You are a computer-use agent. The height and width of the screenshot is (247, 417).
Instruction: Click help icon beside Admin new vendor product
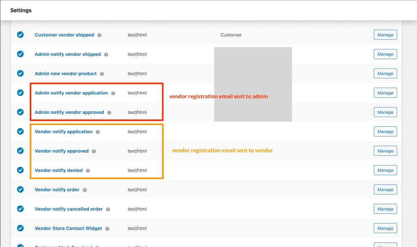102,74
